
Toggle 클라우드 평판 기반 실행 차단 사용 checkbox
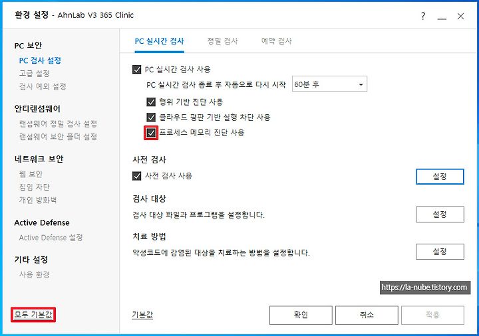coord(151,117)
